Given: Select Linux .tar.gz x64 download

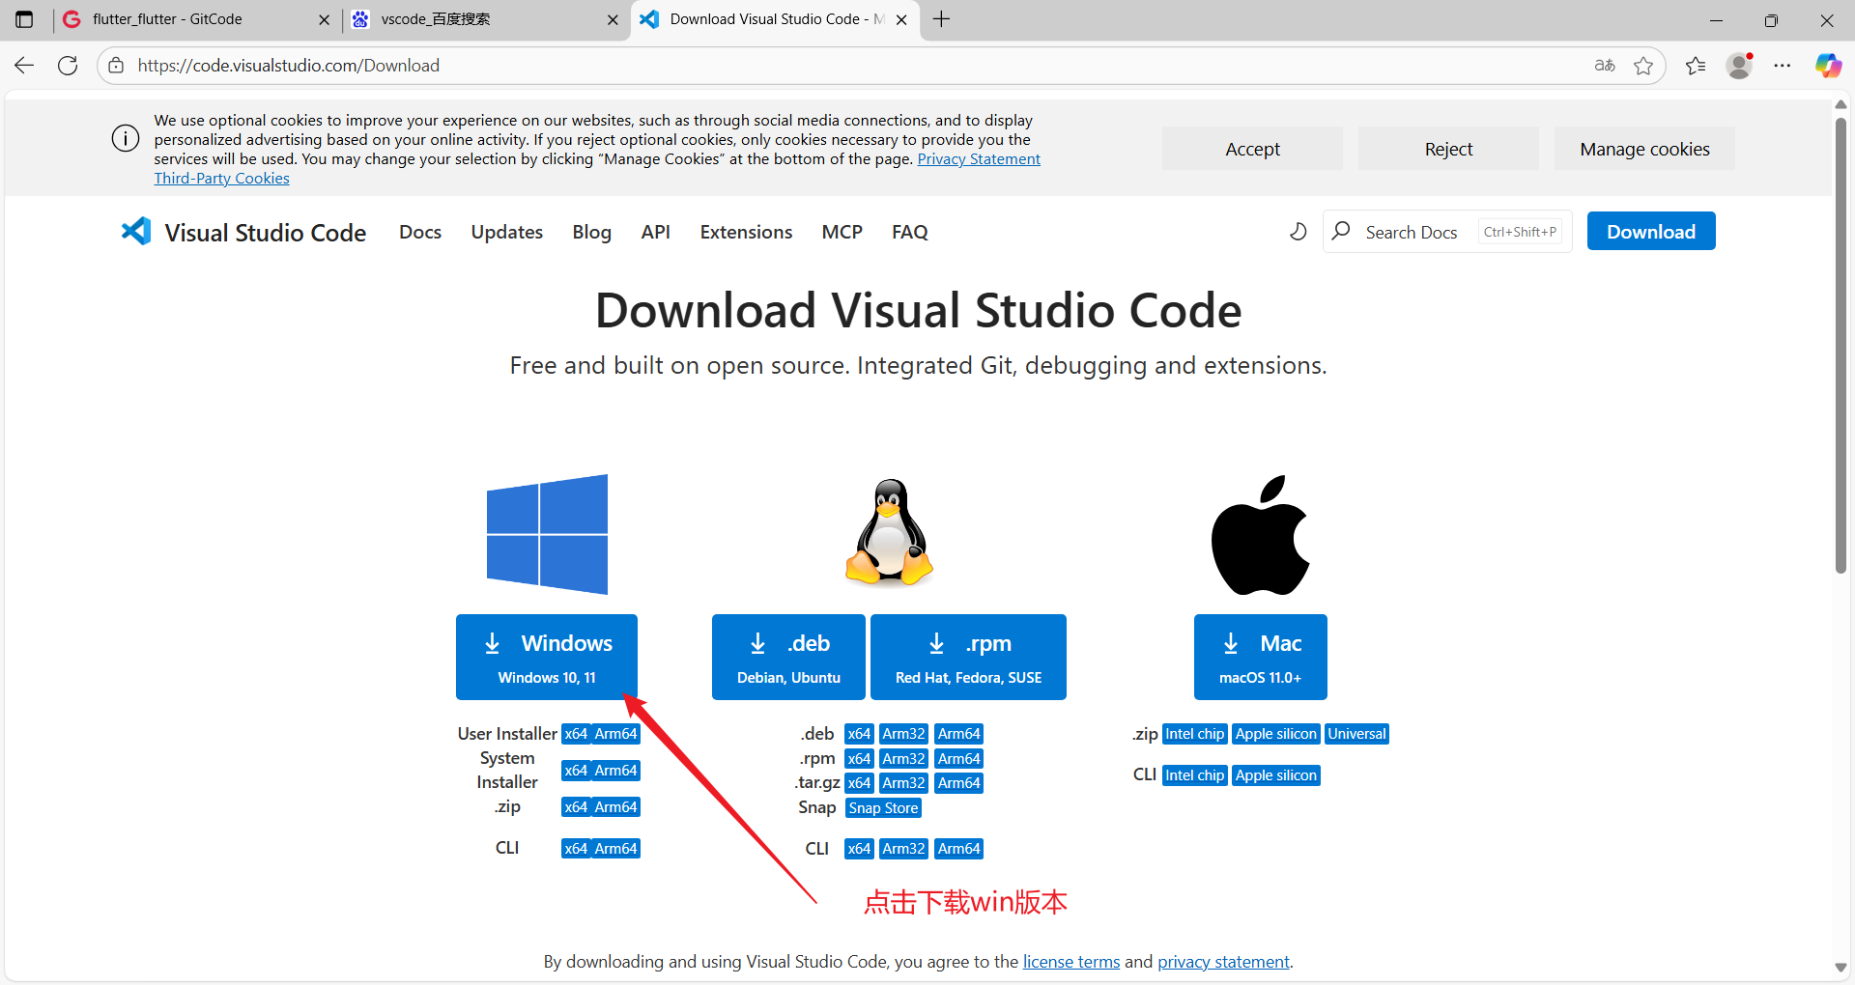Looking at the screenshot, I should tap(859, 783).
